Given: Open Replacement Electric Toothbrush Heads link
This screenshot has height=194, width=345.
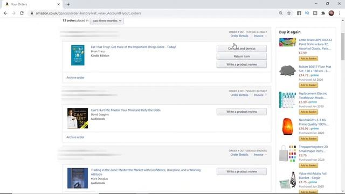Looking at the screenshot, I should (x=313, y=96).
